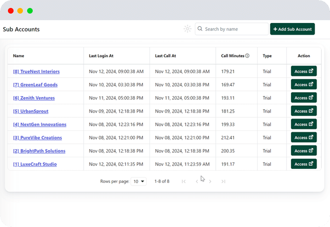330x227 pixels.
Task: Click the Sub Accounts page title
Action: tap(21, 29)
